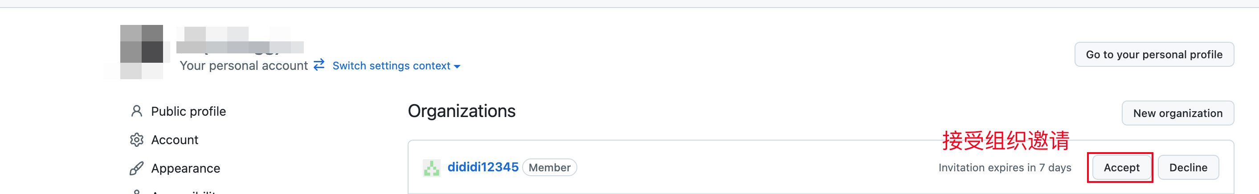The image size is (1259, 194).
Task: Click the two-arrows switch icon
Action: [319, 65]
